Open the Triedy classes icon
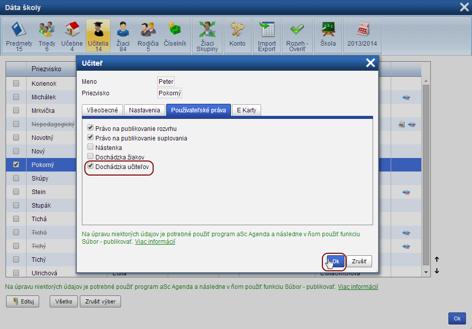This screenshot has width=472, height=329. (x=47, y=36)
